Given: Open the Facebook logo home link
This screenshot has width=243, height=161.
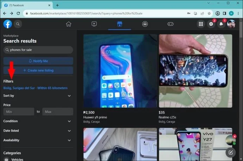Looking at the screenshot, I should click(8, 24).
